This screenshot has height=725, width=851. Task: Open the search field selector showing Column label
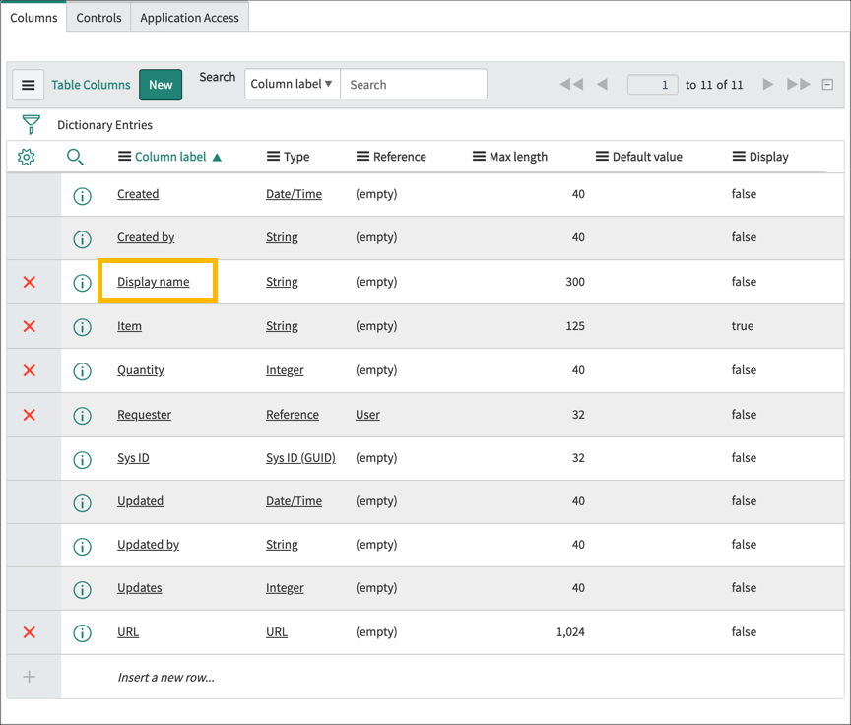coord(292,84)
